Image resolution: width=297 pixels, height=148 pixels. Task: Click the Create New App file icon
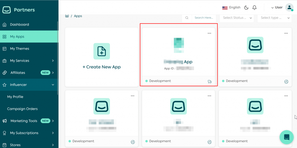click(x=102, y=51)
